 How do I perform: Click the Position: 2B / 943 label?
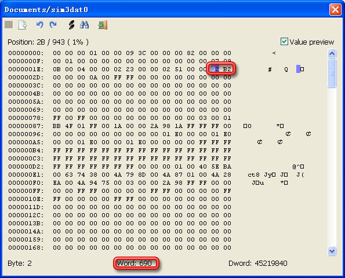click(x=48, y=42)
